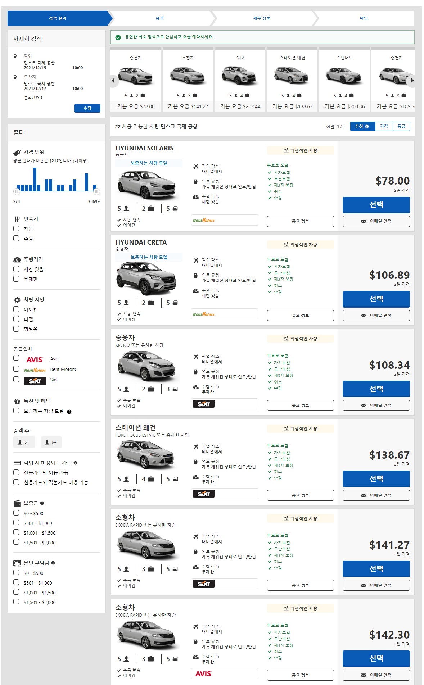Filter by 5 passengers button
Image resolution: width=424 pixels, height=685 pixels.
[x=24, y=442]
